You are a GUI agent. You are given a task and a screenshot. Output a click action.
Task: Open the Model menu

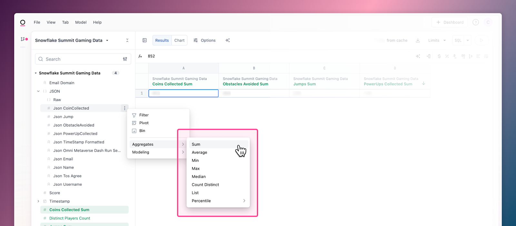(81, 22)
